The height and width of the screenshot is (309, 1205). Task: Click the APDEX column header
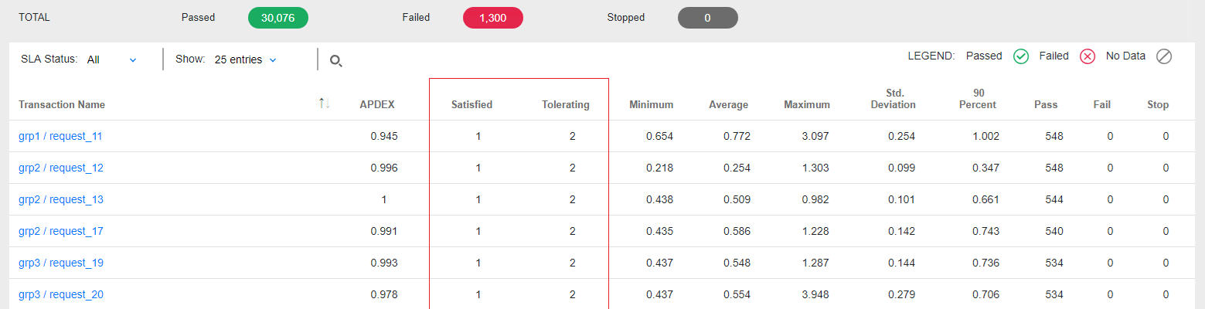coord(379,105)
